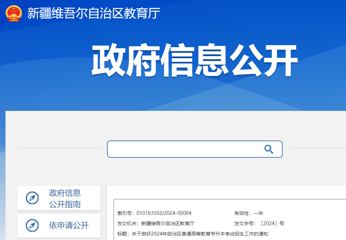Select the index number 010183592/2024-00004
Screen dimensions: 346x240
pyautogui.click(x=164, y=213)
